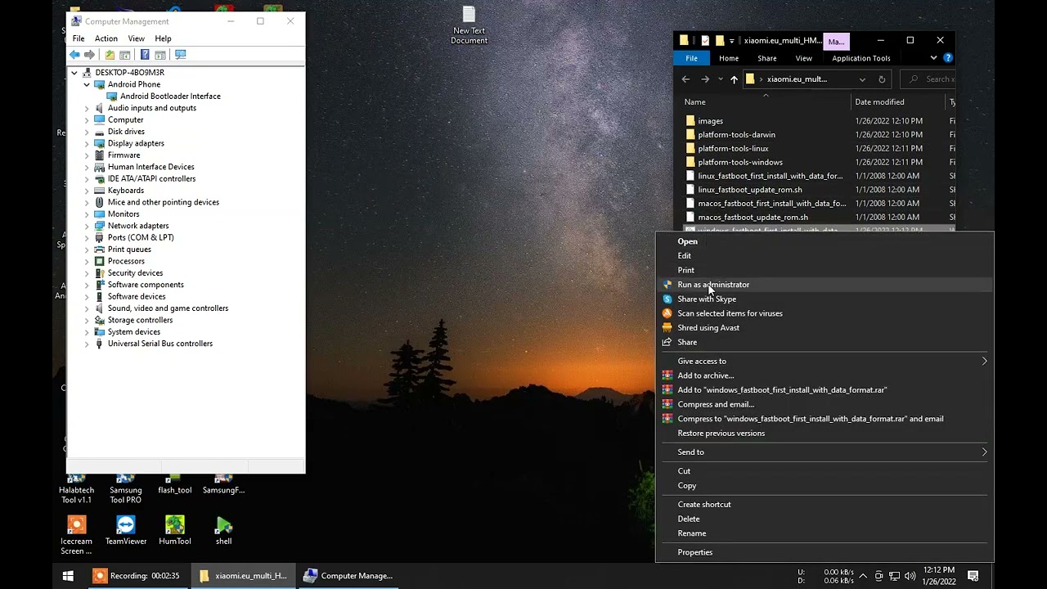This screenshot has height=589, width=1047.
Task: Click the Up one level folder icon
Action: 110,55
